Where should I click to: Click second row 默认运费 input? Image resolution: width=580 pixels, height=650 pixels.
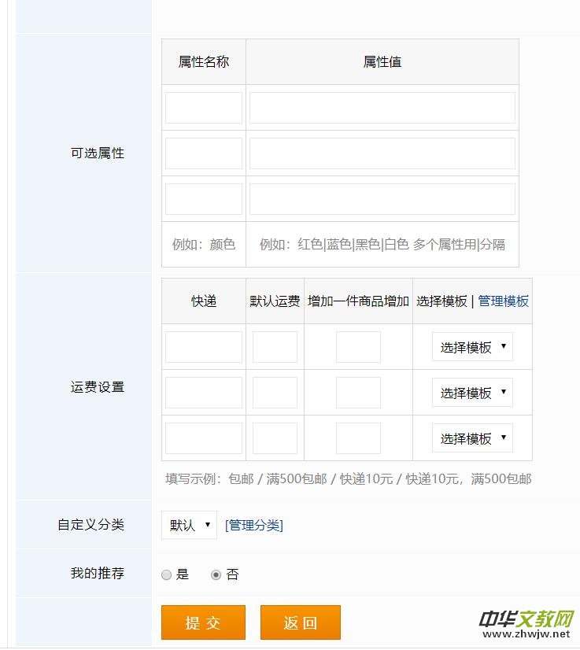click(x=275, y=393)
